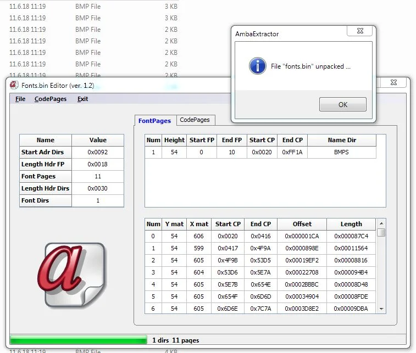Select the Start CP cell 0x5E7B
The width and height of the screenshot is (416, 353).
[x=228, y=284]
